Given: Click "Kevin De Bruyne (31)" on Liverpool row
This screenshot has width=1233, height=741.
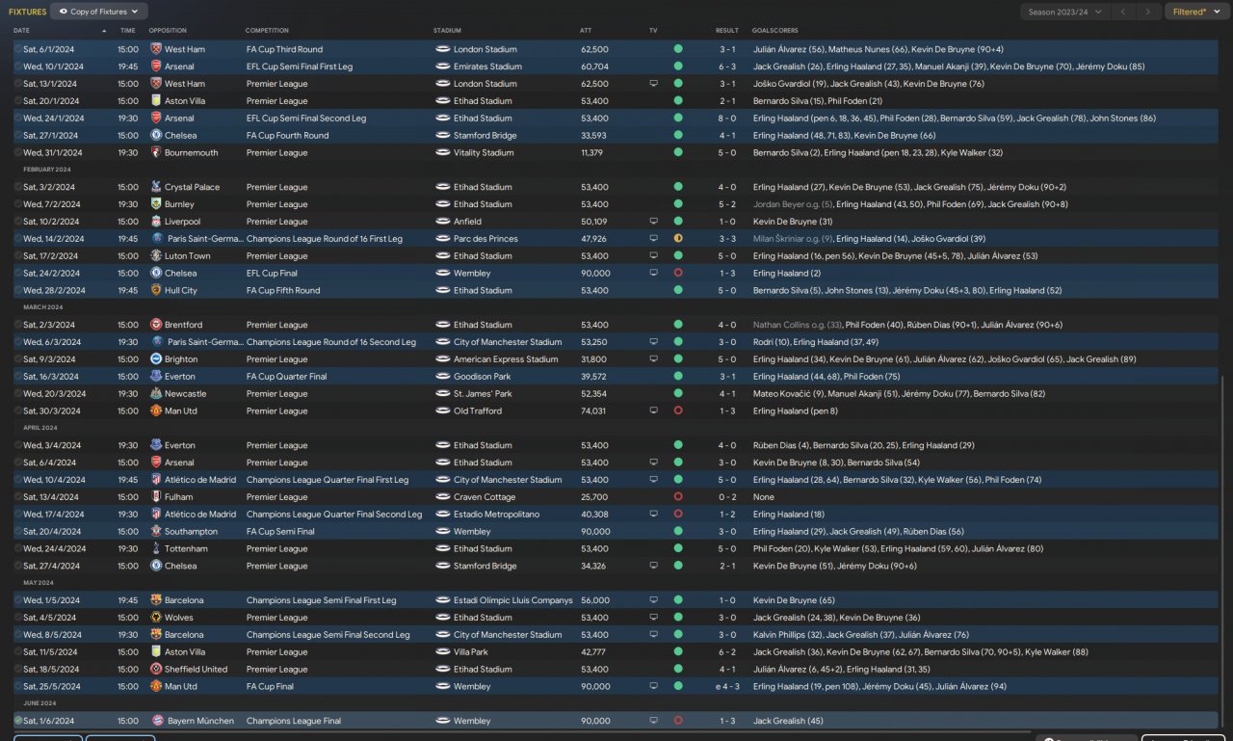Looking at the screenshot, I should [x=791, y=222].
